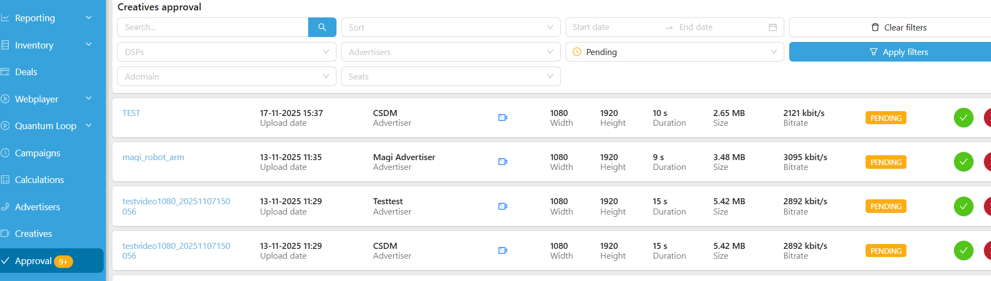Approve the TEST creative with green checkmark

963,118
